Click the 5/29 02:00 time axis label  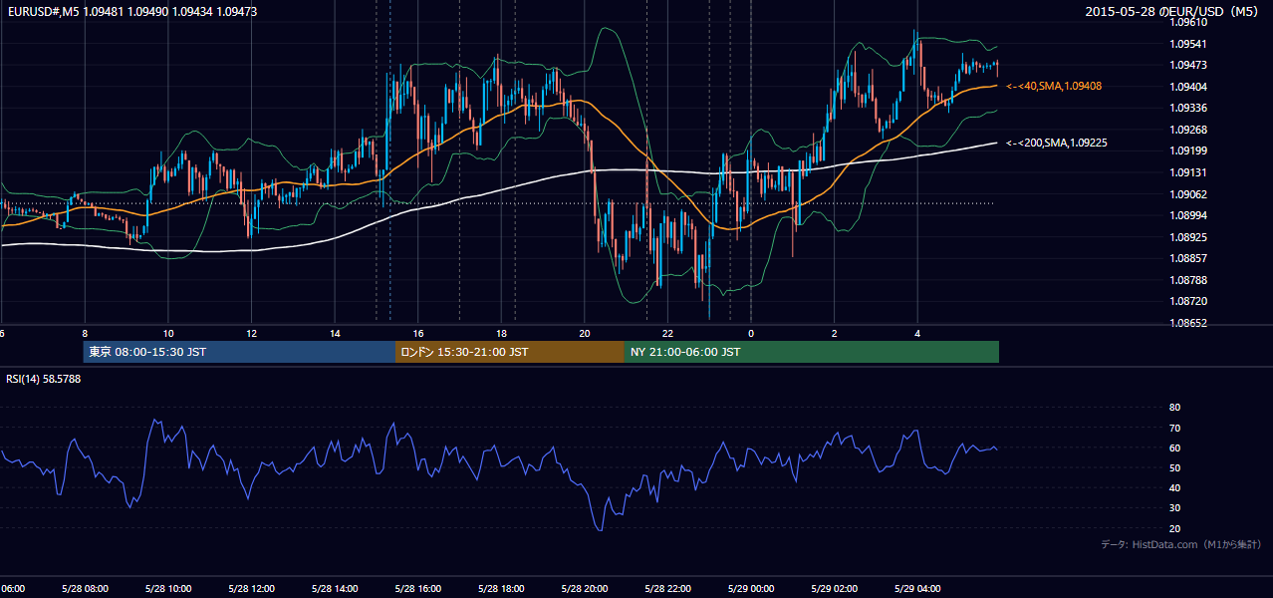tap(835, 589)
